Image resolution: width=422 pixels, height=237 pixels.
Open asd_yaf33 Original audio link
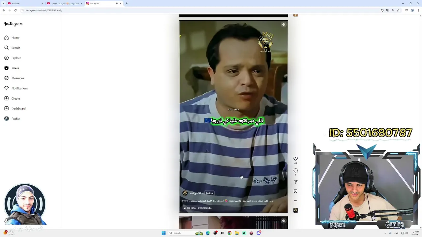(x=198, y=208)
